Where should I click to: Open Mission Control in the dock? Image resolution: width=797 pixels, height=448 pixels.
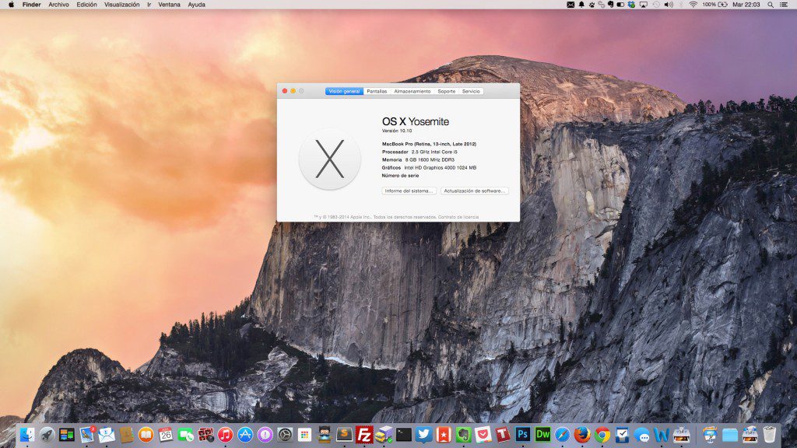tap(67, 435)
